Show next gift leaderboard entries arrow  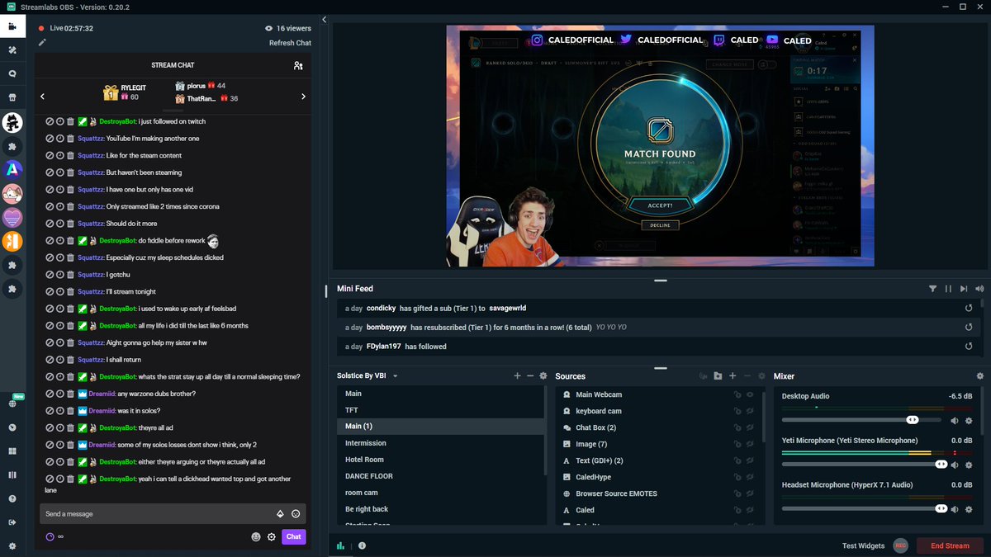pos(303,97)
